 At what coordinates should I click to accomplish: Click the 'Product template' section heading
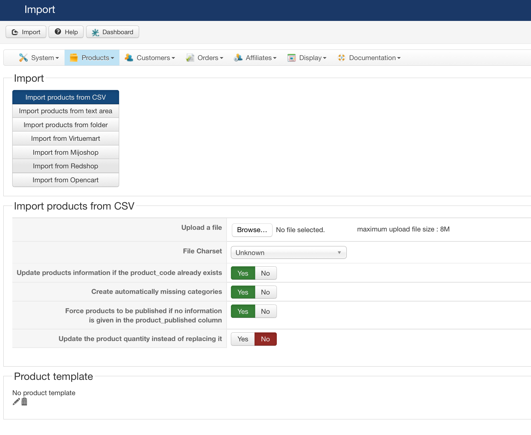pos(54,376)
